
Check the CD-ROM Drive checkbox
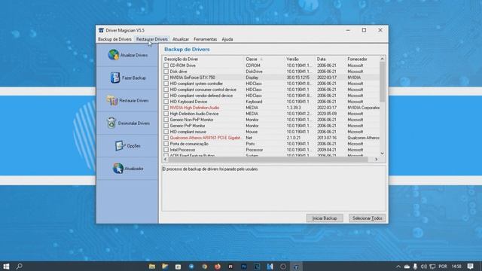click(166, 65)
